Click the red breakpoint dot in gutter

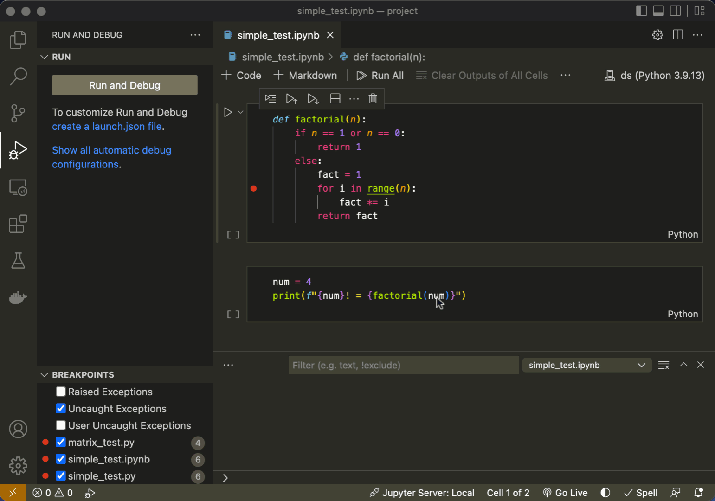tap(254, 188)
